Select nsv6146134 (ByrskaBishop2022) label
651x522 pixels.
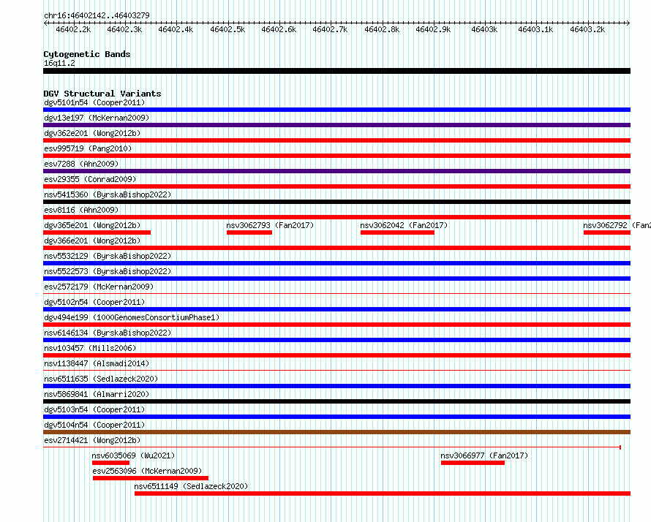108,333
